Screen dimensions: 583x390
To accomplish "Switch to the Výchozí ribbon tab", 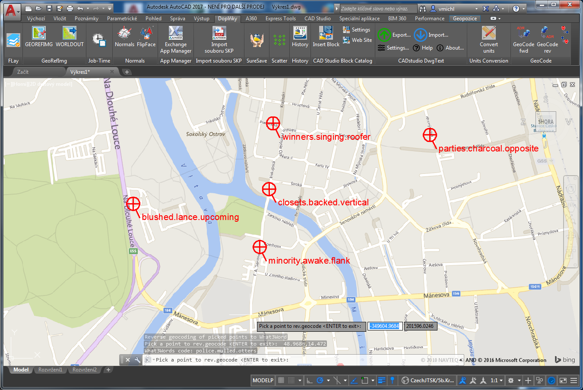I will [36, 19].
